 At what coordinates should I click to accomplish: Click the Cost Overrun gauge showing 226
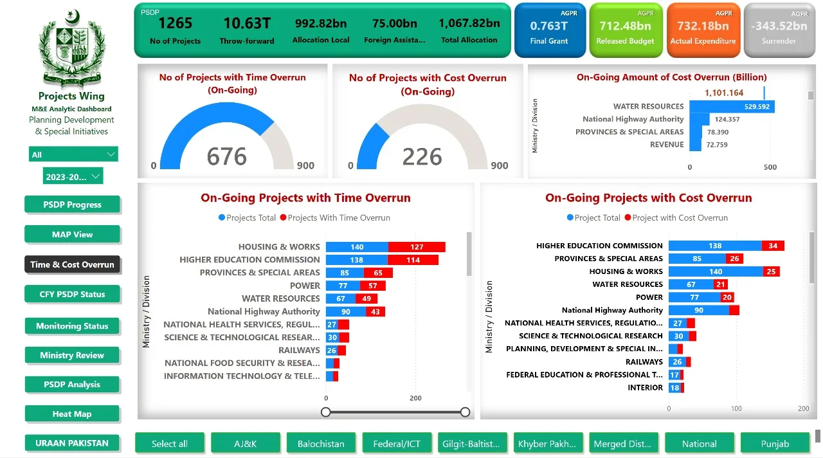pyautogui.click(x=422, y=136)
